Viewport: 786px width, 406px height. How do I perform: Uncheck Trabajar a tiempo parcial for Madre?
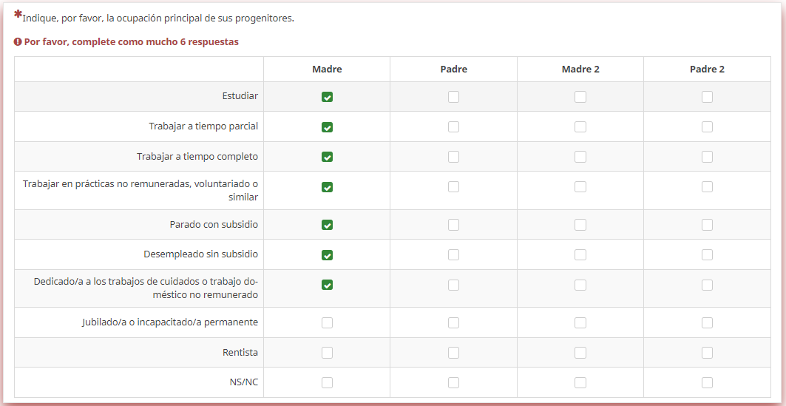pos(327,126)
